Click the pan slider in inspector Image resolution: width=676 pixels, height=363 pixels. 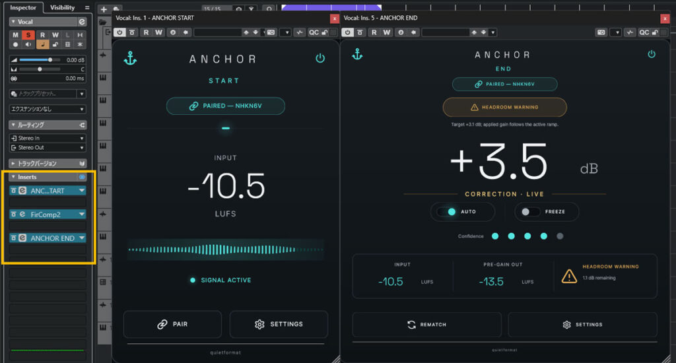tap(40, 69)
